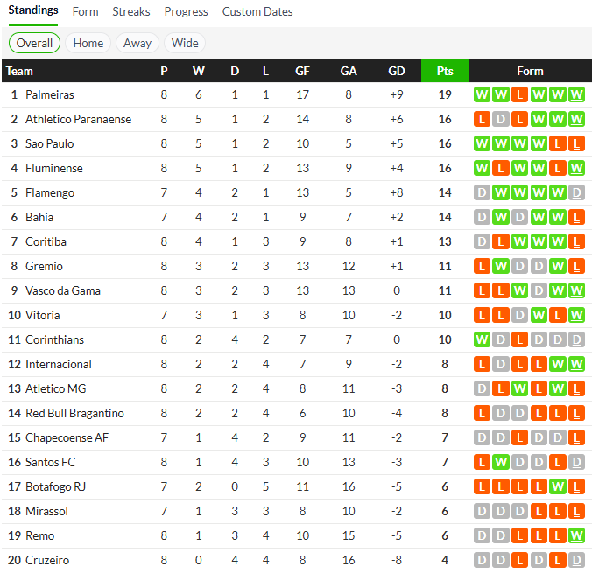Click Athletico Paranaense's first loss icon
Screen dimensions: 592x580
pyautogui.click(x=482, y=119)
